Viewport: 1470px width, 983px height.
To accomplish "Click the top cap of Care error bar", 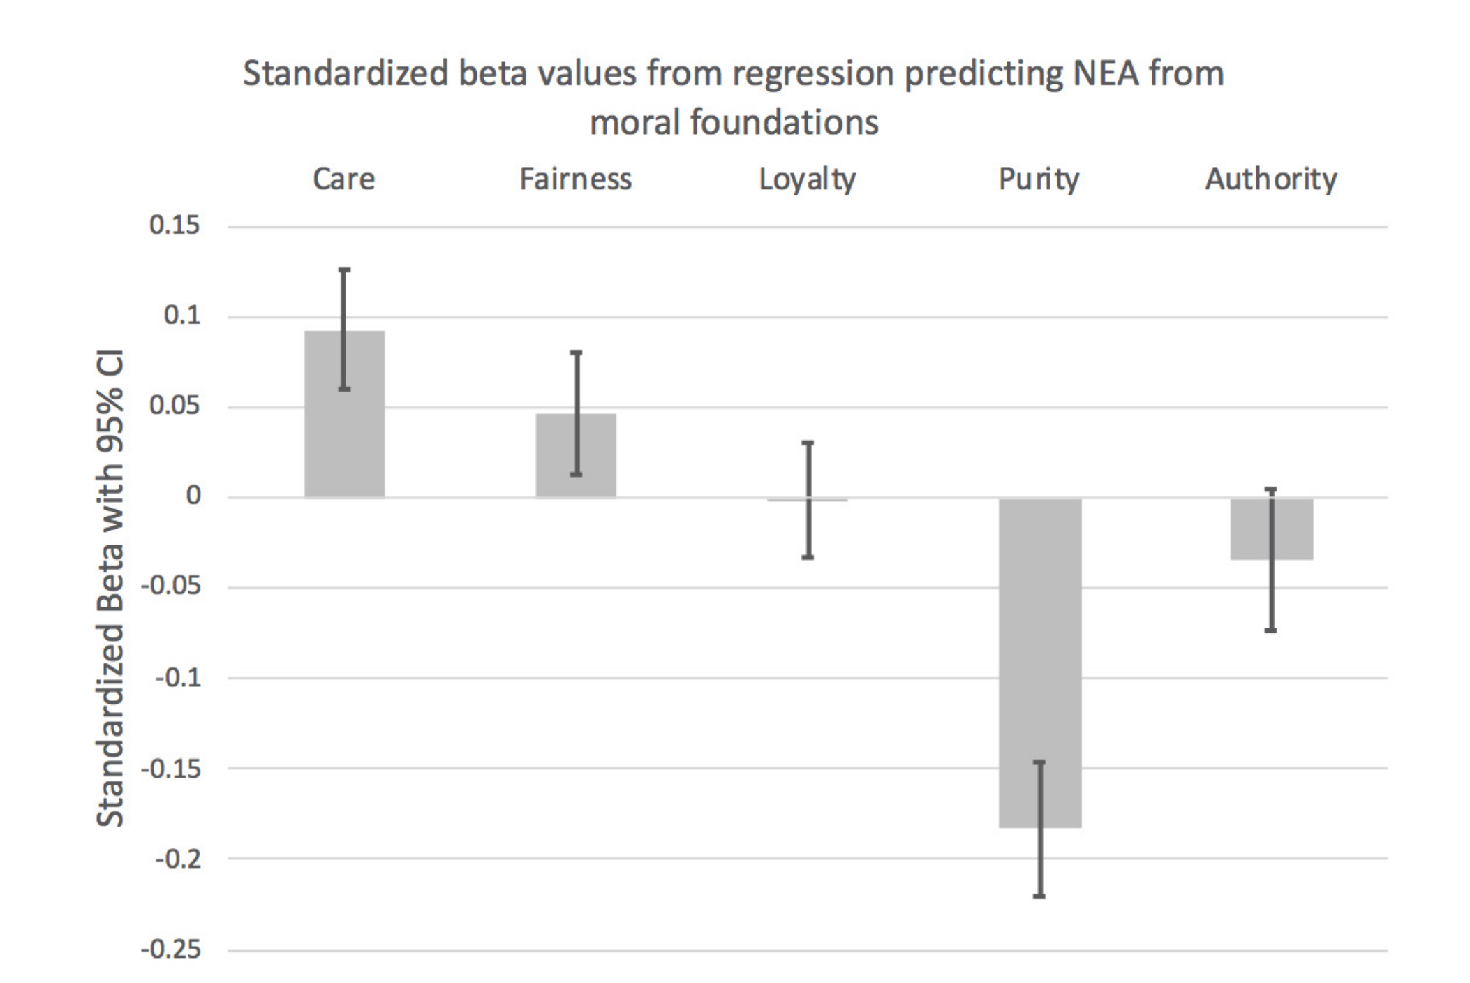I will point(344,269).
